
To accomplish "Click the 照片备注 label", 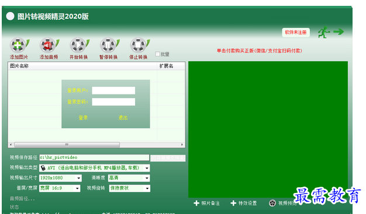I will pos(210,204).
